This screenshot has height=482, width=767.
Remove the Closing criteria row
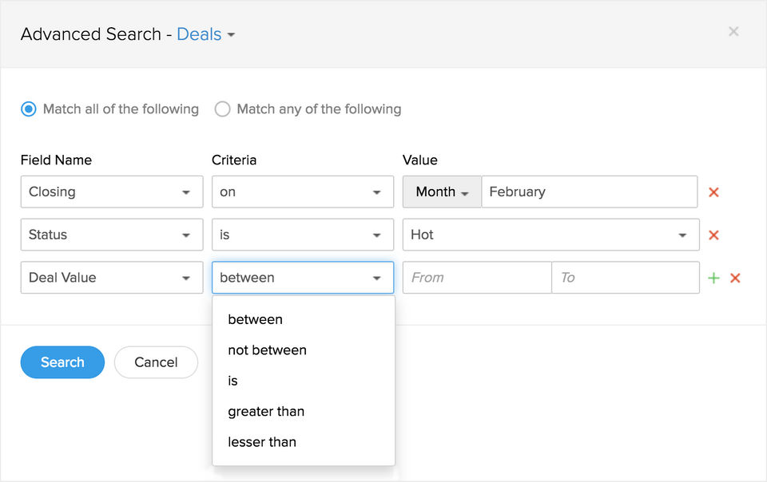tap(714, 192)
